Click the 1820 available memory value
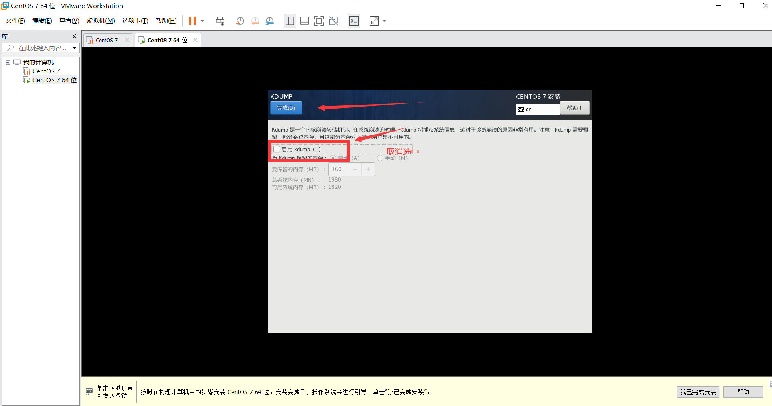 [335, 187]
